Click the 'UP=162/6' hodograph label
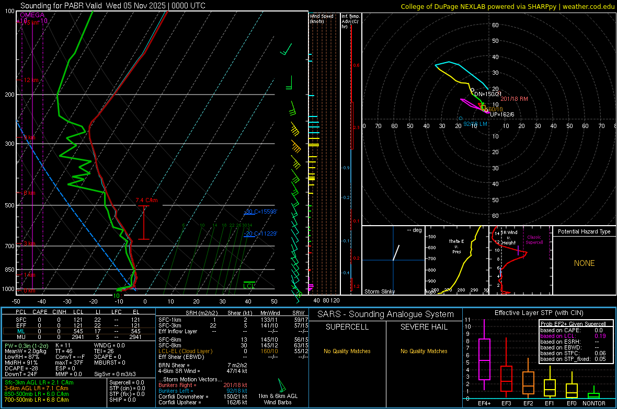 click(x=502, y=114)
